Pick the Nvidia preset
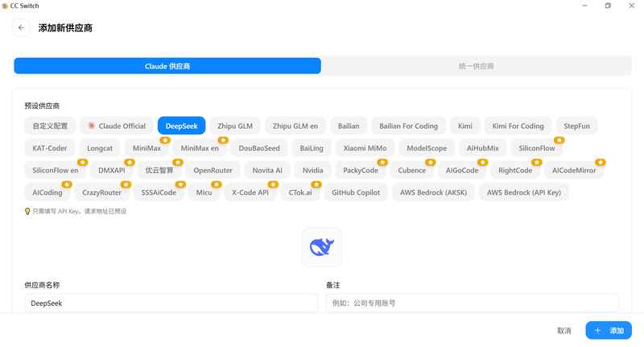 tap(312, 171)
